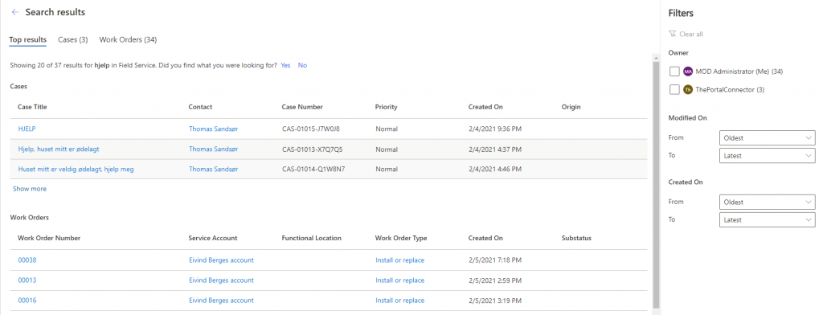
Task: Click case number CAS-01014-Q1W8N7
Action: point(313,169)
